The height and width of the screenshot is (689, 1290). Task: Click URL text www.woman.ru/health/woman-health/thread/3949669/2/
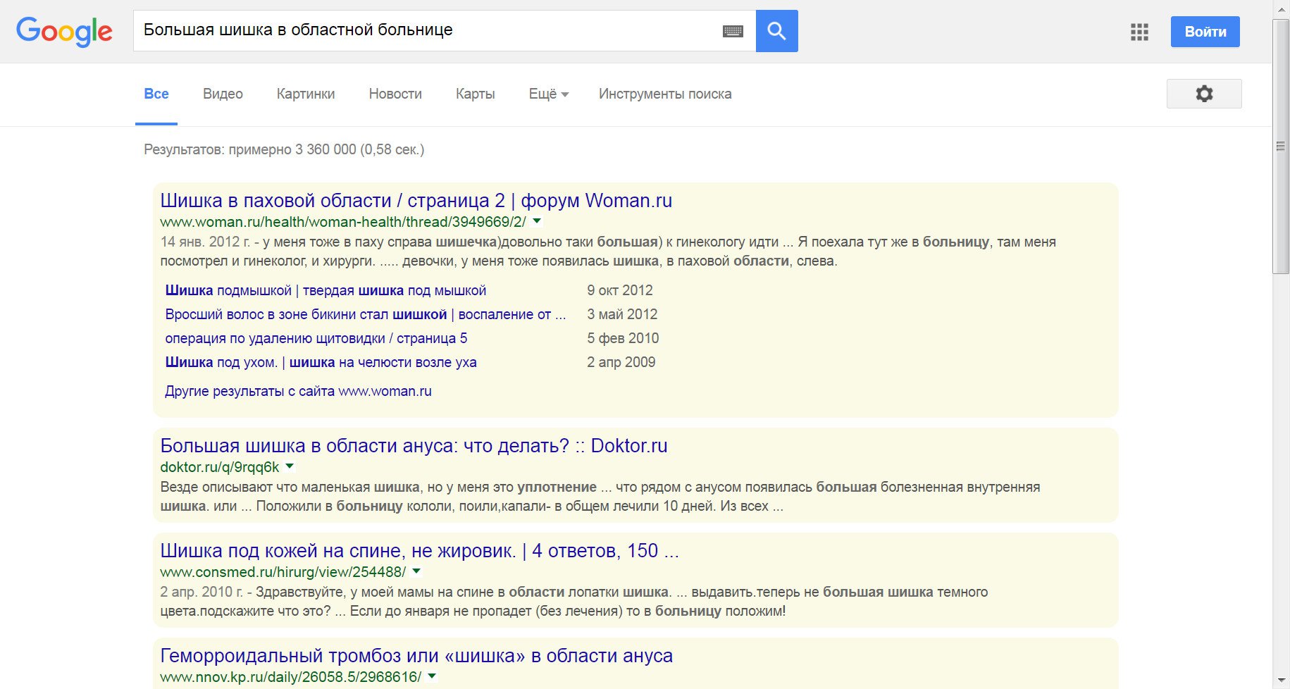tap(343, 222)
